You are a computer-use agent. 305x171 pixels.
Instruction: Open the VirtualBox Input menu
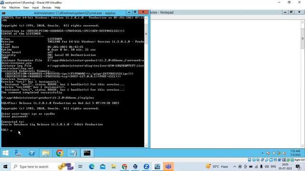click(35, 8)
